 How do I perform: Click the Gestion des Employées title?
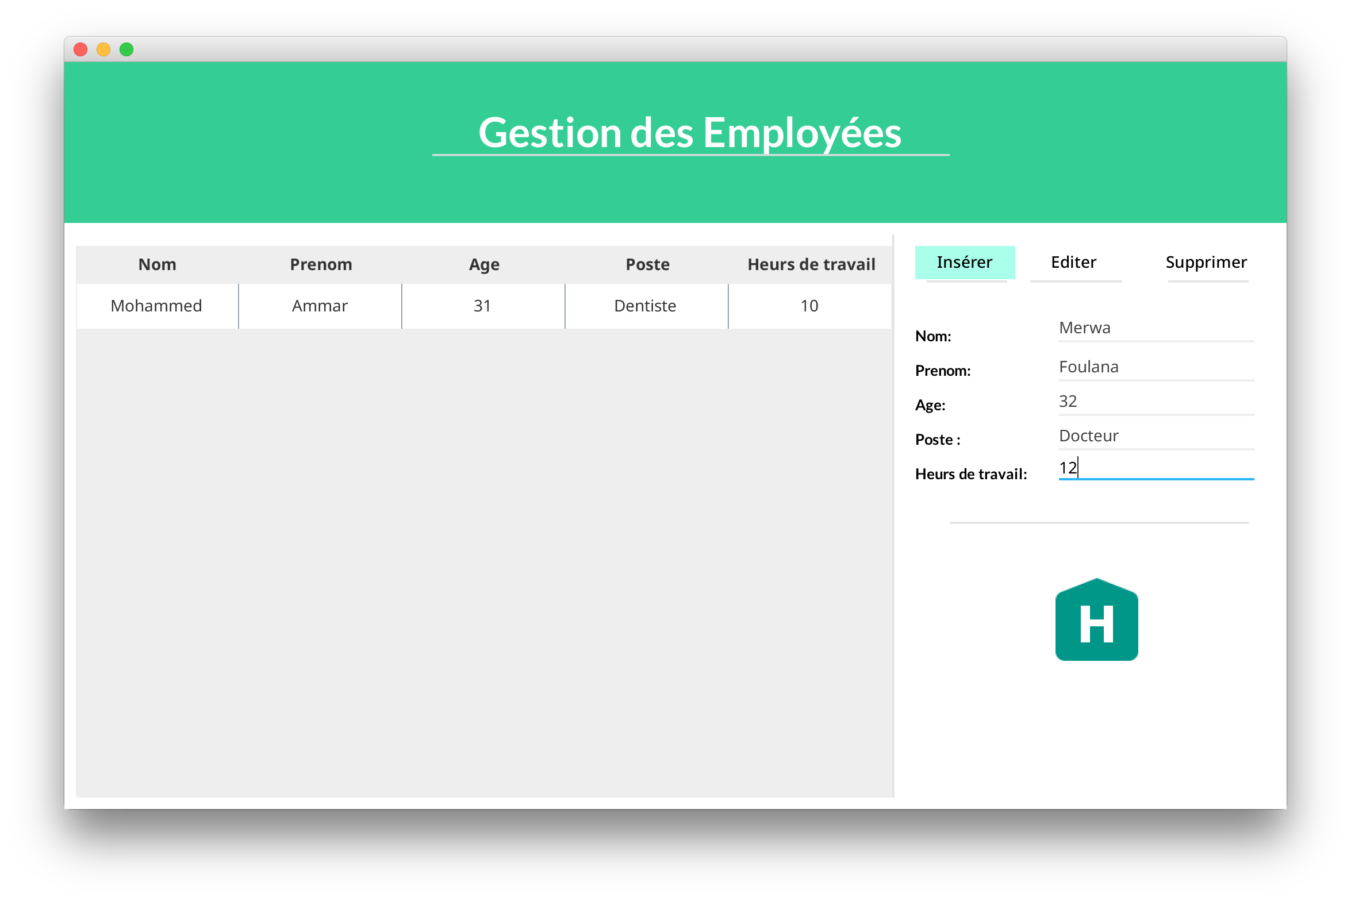point(690,133)
